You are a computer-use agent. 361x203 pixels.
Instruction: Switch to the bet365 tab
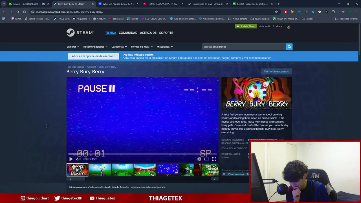click(252, 4)
